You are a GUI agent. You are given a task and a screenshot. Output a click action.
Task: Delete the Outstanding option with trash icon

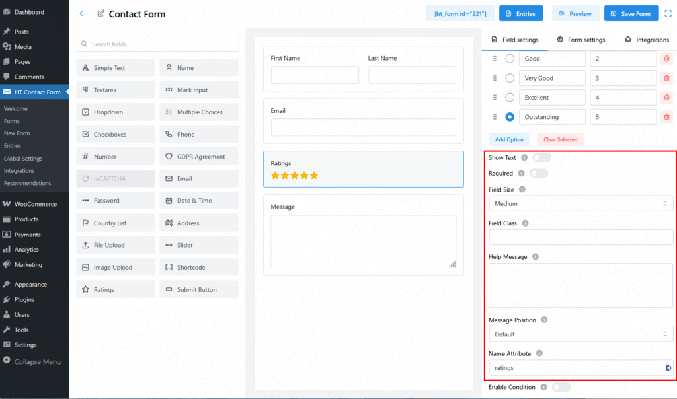tap(666, 117)
